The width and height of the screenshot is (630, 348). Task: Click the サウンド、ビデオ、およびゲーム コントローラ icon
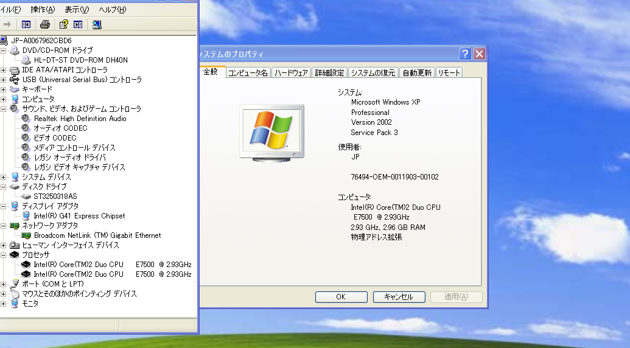pyautogui.click(x=15, y=109)
